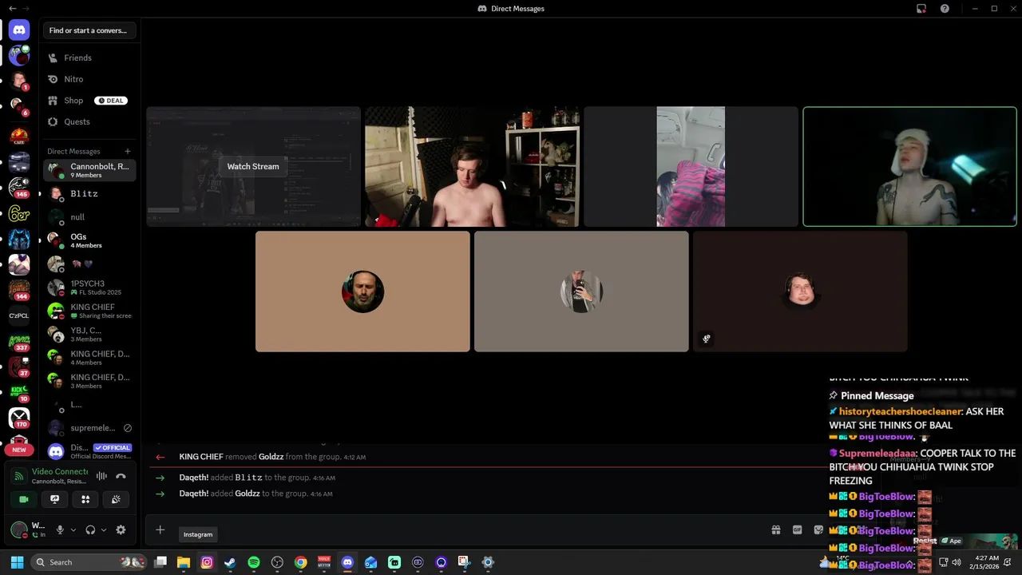1022x575 pixels.
Task: Toggle camera on or off
Action: tap(24, 499)
